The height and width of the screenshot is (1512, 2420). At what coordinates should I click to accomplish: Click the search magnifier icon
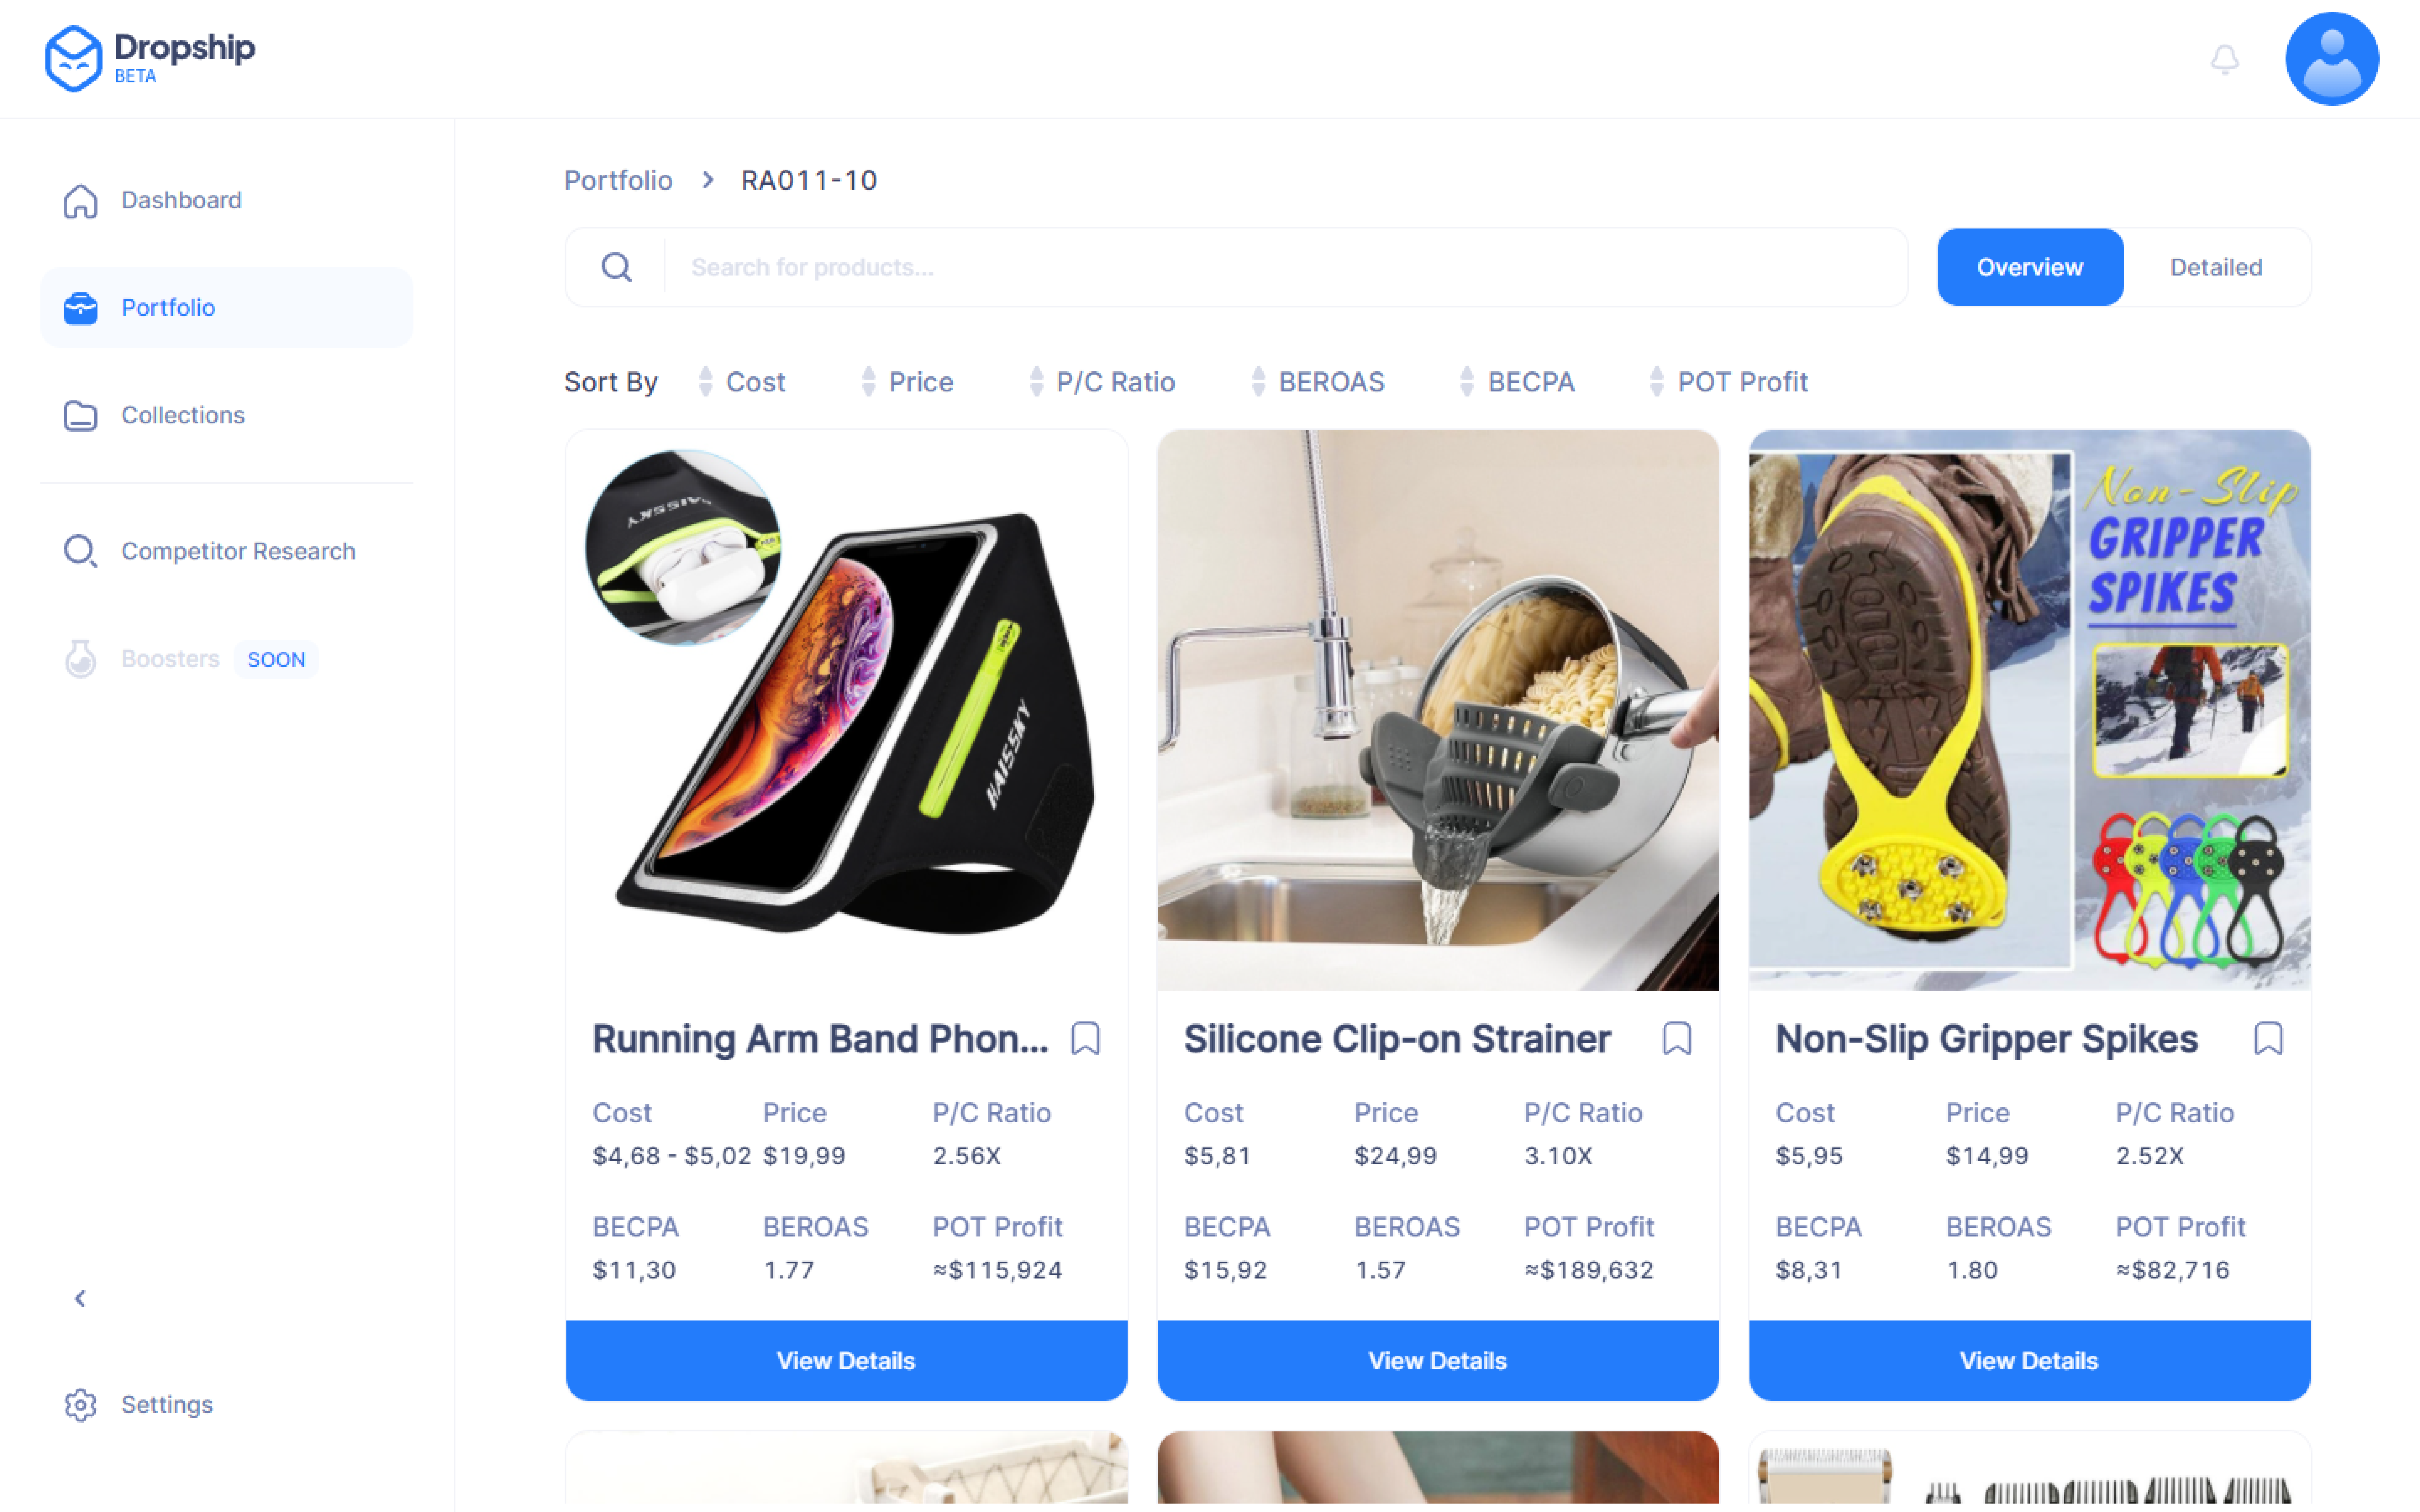[x=616, y=267]
